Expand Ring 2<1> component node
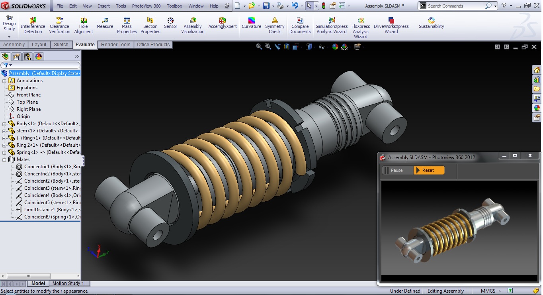Screen dimensions: 543x295 tap(4, 145)
